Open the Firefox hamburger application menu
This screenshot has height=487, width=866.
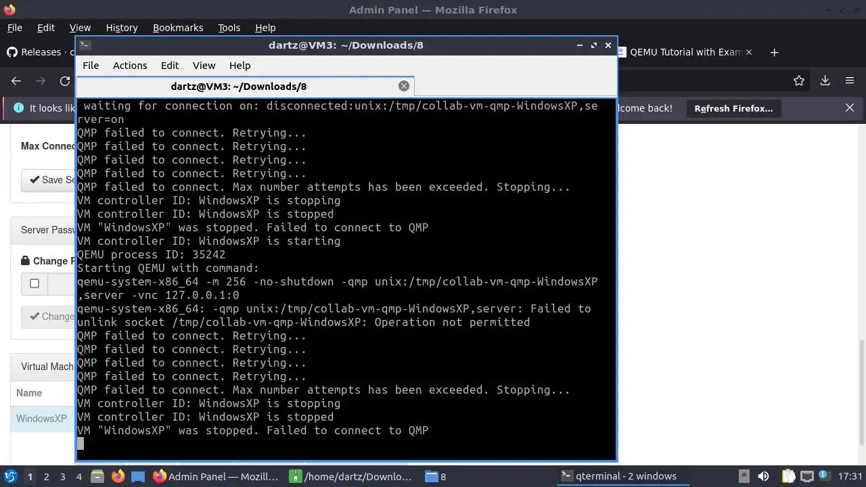[850, 80]
